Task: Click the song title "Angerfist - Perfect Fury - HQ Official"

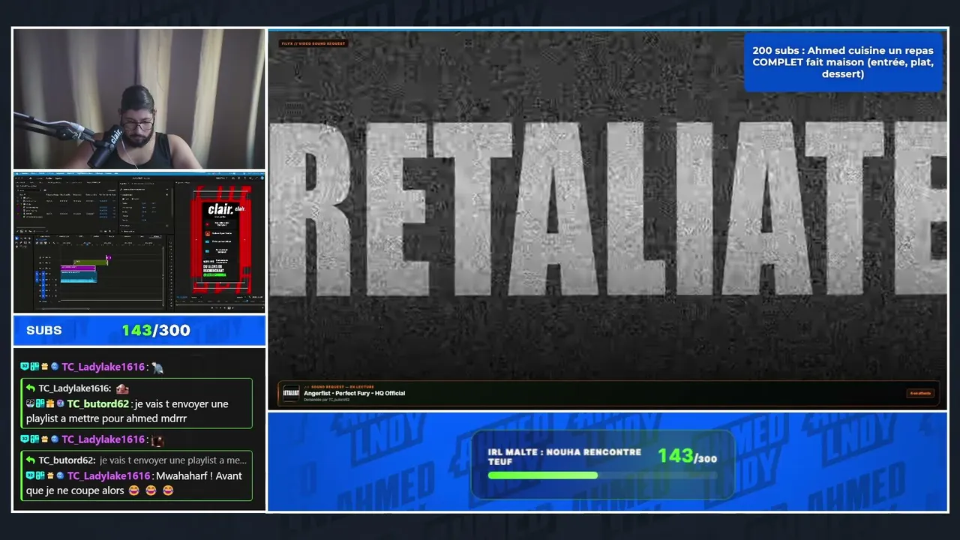Action: click(x=354, y=393)
